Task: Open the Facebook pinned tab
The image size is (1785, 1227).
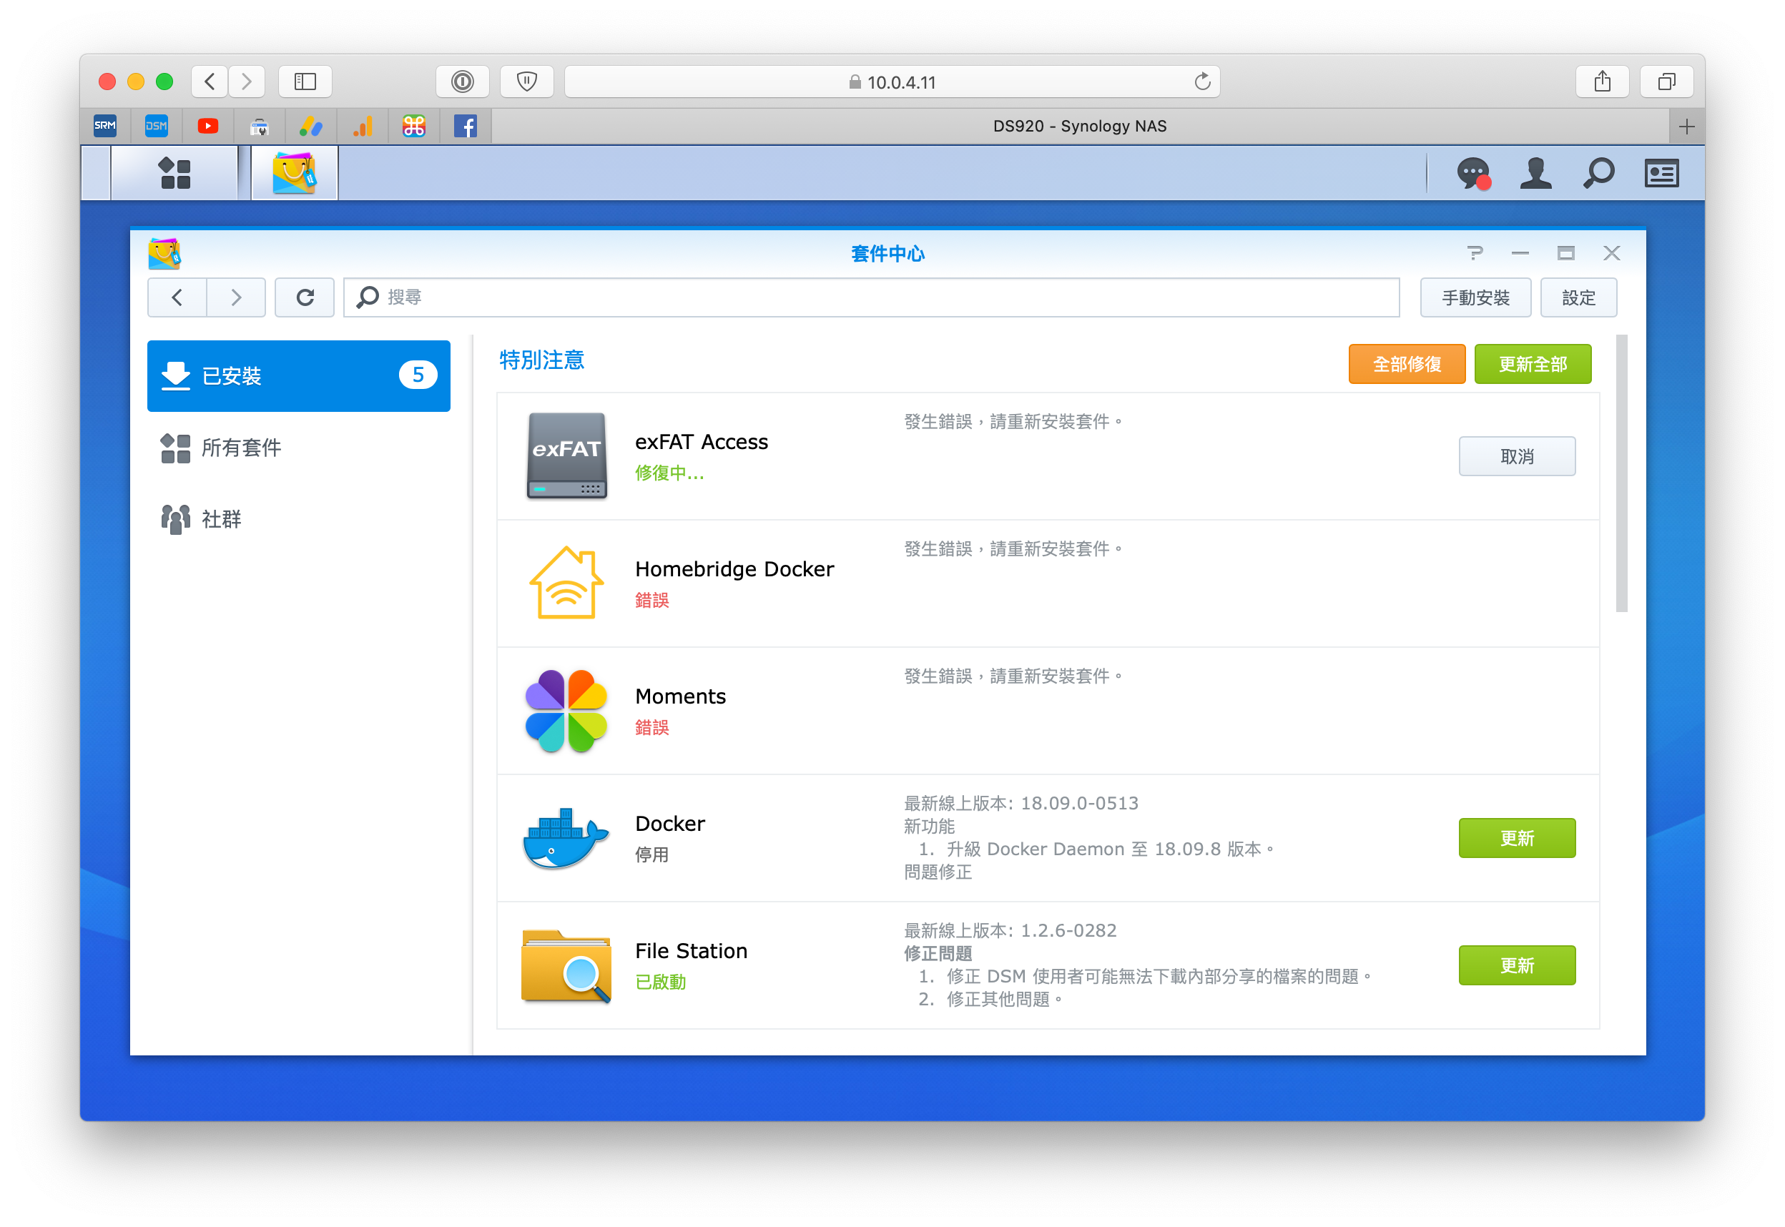Action: coord(465,125)
